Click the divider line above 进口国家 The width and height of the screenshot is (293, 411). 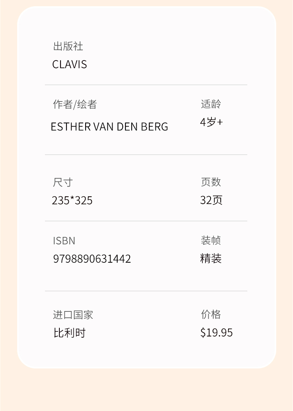click(146, 291)
